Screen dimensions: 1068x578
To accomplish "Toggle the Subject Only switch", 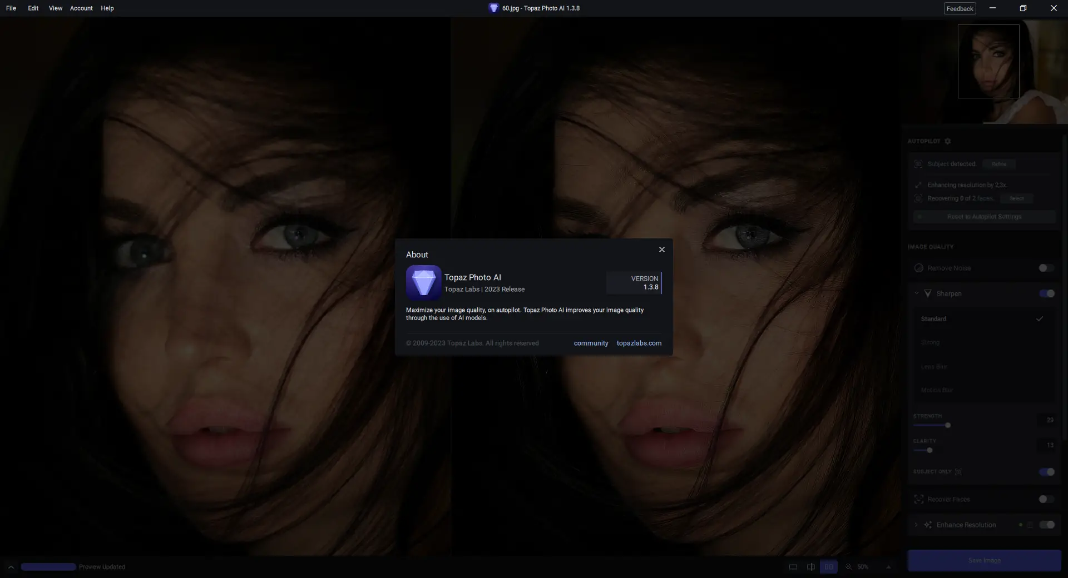I will pos(1047,472).
